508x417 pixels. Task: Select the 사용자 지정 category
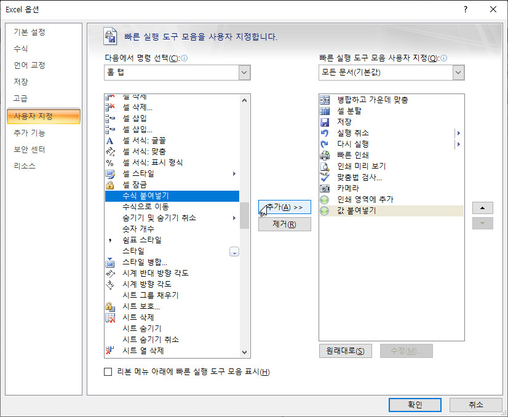[x=44, y=117]
